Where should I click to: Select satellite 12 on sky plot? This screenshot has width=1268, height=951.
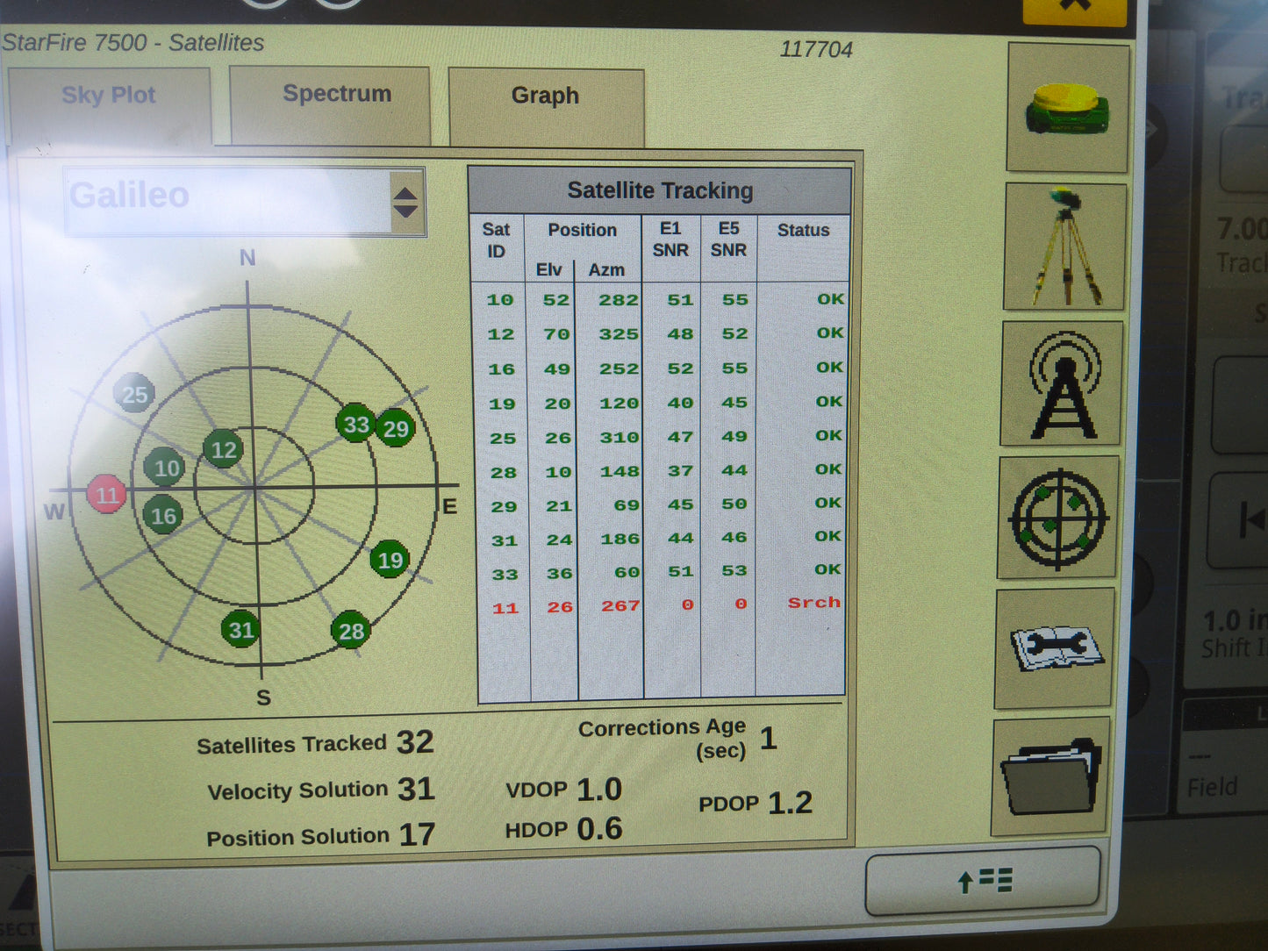[224, 450]
